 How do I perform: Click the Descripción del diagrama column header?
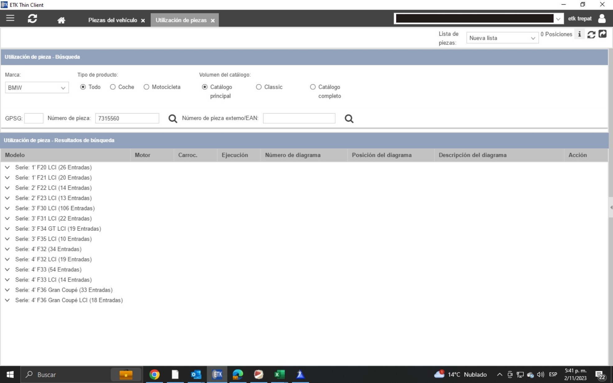pos(472,155)
